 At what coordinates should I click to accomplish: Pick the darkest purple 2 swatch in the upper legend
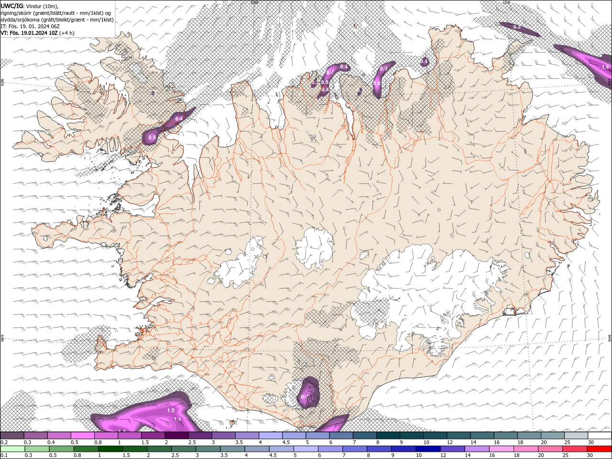pyautogui.click(x=176, y=436)
